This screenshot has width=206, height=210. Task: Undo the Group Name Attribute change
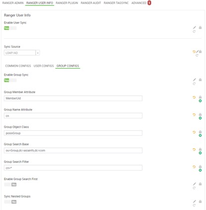[x=194, y=114]
